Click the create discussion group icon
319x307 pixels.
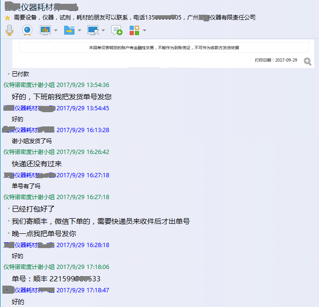[116, 30]
